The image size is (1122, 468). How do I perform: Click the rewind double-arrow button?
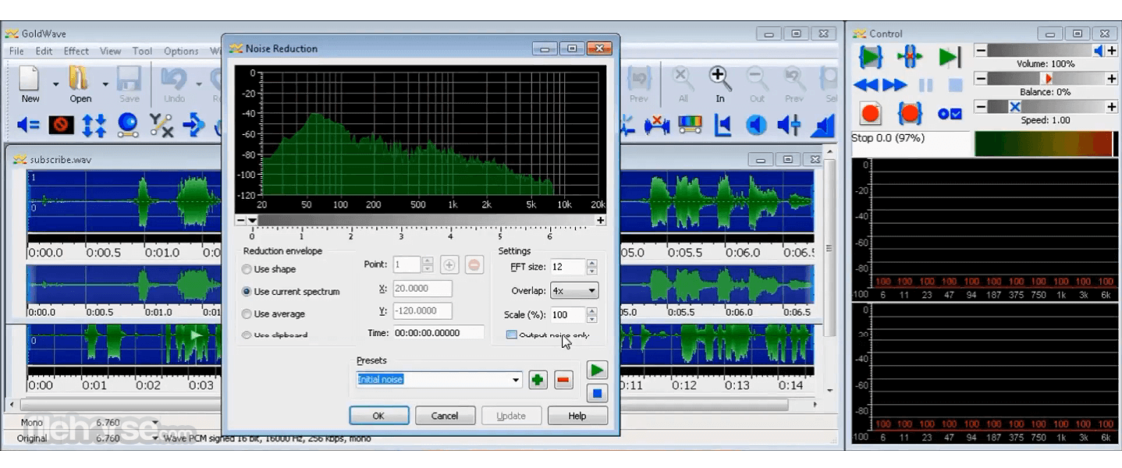(866, 85)
